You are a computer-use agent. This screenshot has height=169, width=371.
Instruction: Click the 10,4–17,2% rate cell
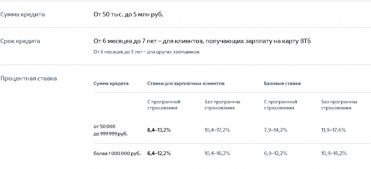click(x=217, y=130)
